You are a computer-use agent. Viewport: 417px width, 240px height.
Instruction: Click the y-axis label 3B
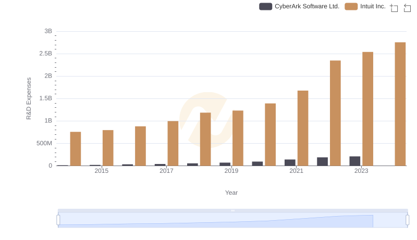coord(48,31)
